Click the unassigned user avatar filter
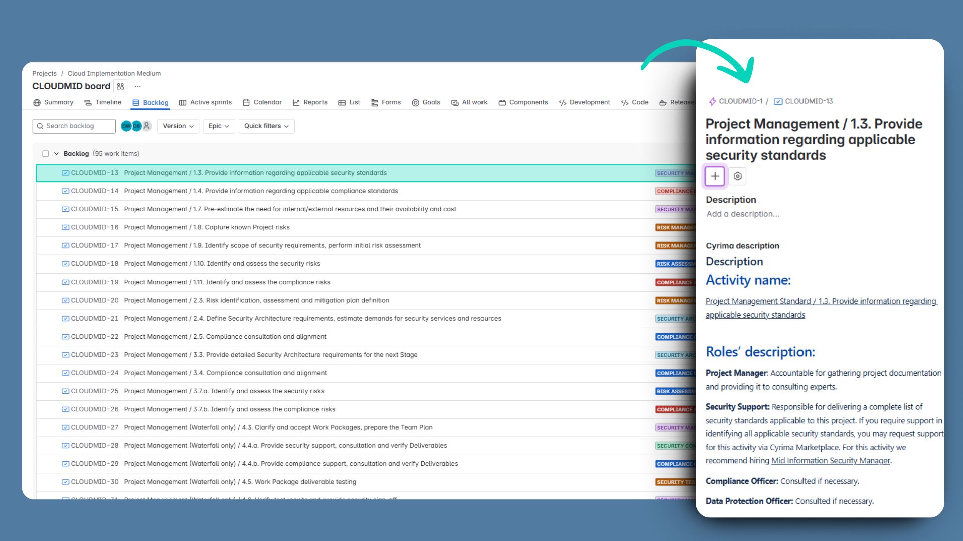The width and height of the screenshot is (963, 541). pyautogui.click(x=147, y=126)
